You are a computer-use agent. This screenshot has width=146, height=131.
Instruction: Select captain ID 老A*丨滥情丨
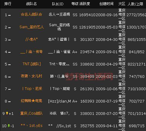(x=59, y=39)
